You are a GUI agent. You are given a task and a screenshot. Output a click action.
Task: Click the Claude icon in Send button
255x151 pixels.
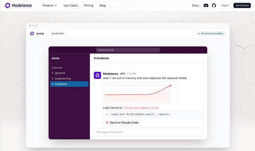coord(107,122)
